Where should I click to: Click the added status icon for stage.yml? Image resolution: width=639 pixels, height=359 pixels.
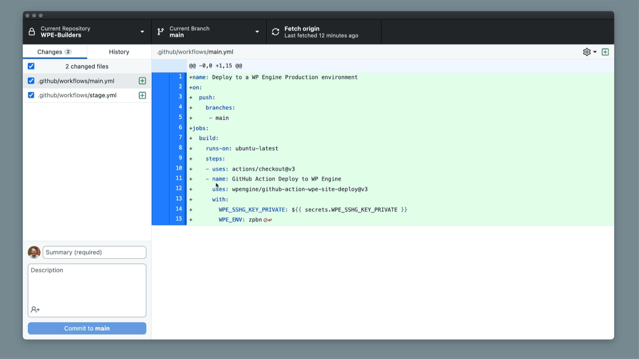pyautogui.click(x=142, y=95)
